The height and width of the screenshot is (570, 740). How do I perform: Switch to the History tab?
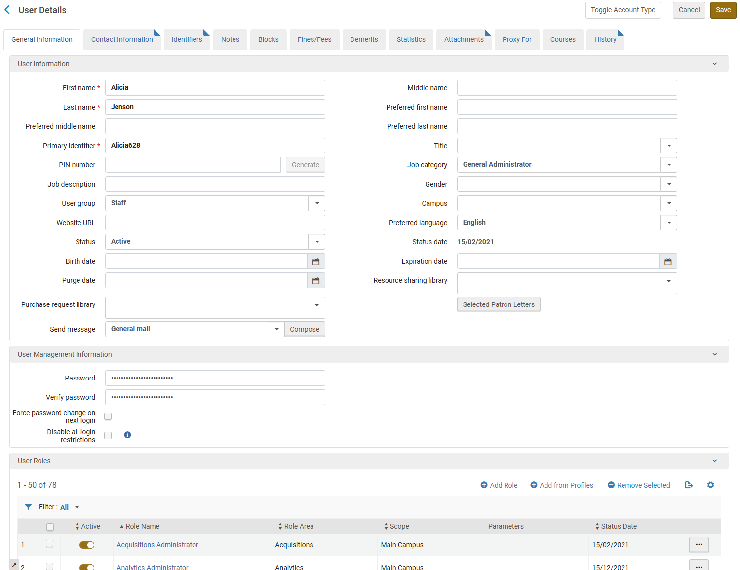[x=605, y=39]
